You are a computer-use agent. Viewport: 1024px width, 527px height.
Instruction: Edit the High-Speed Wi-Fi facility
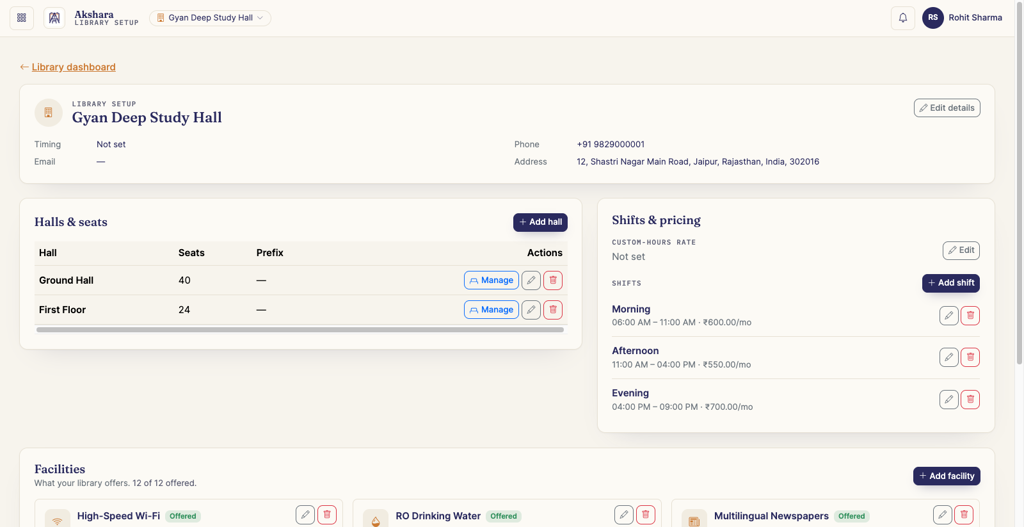(305, 515)
